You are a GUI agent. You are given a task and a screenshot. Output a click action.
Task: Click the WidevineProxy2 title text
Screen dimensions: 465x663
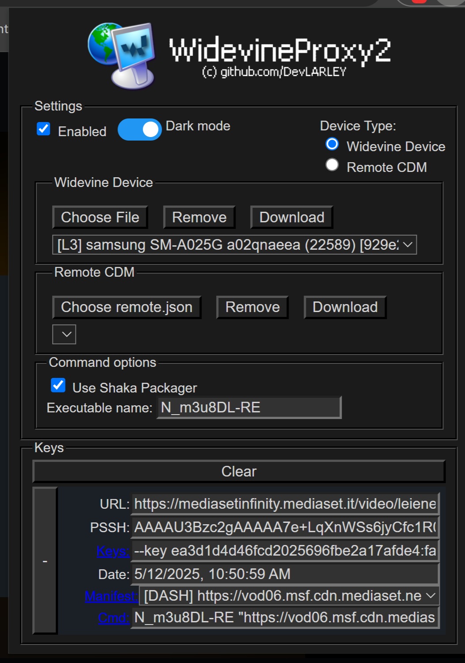(280, 50)
